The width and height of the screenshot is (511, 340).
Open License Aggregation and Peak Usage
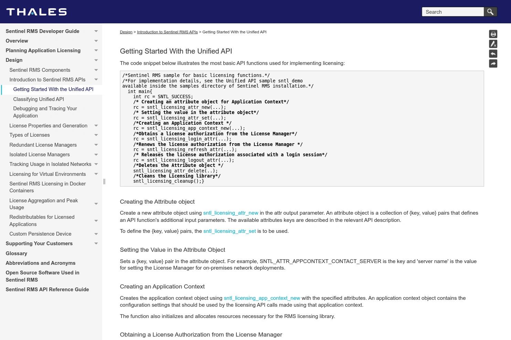tap(44, 204)
